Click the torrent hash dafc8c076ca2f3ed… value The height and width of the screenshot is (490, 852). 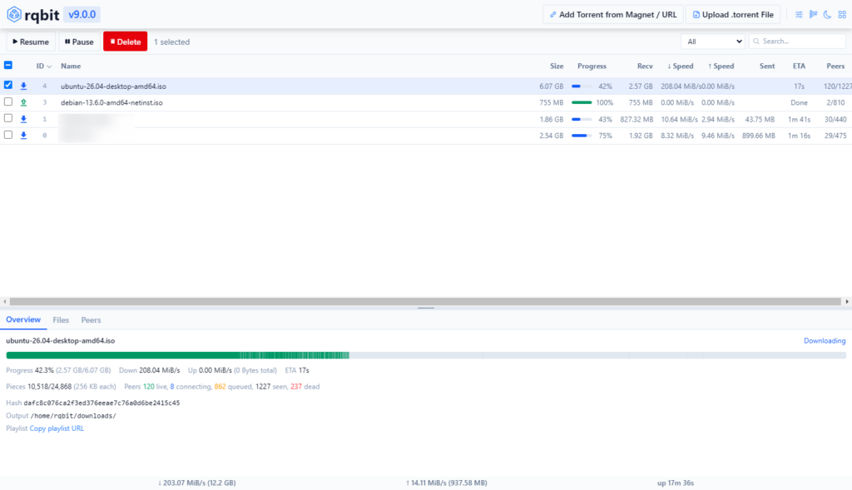coord(102,403)
